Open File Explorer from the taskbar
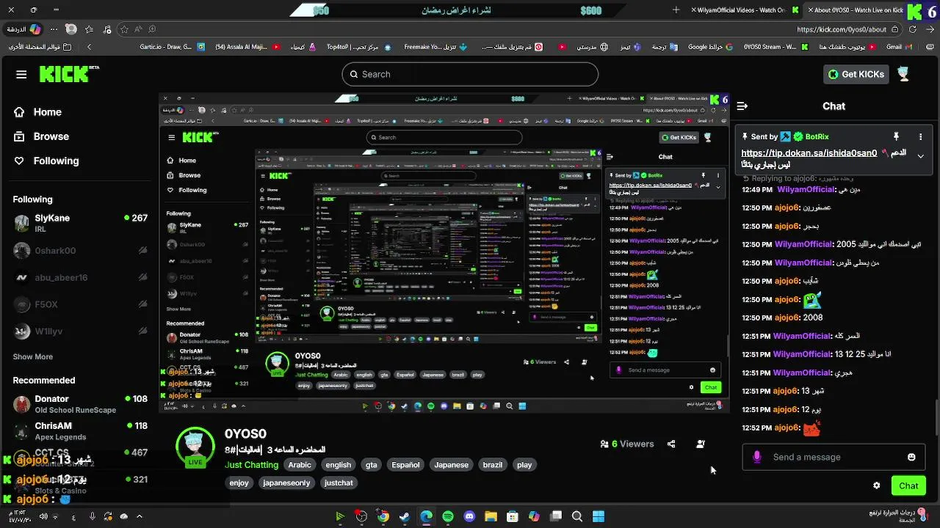Image resolution: width=940 pixels, height=528 pixels. pos(491,516)
